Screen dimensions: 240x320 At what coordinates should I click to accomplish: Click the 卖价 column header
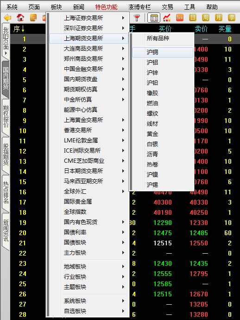click(201, 29)
